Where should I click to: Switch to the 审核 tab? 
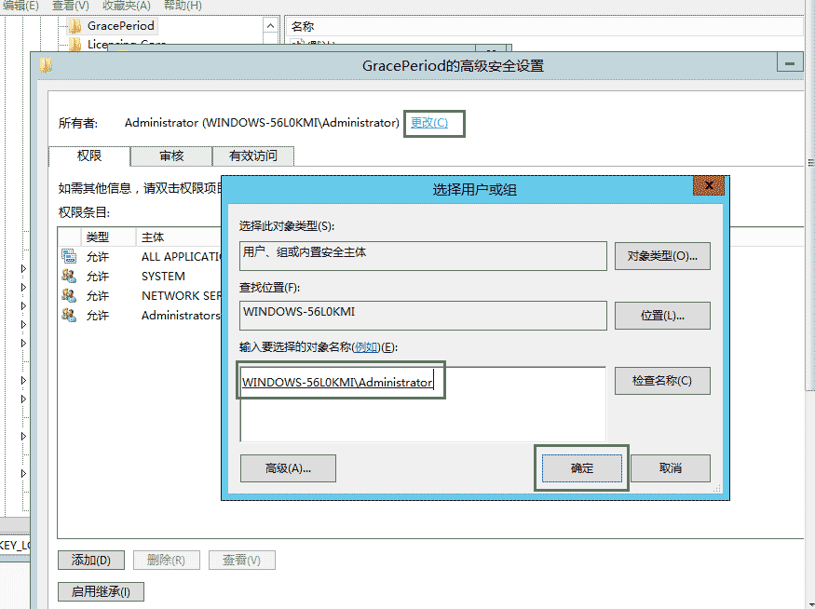tap(170, 156)
